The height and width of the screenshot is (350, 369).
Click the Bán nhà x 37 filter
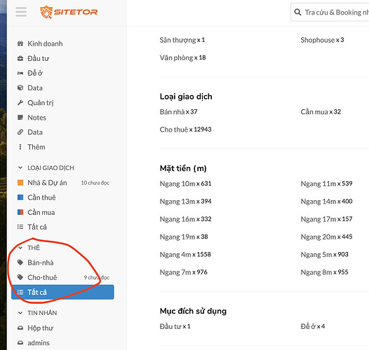[178, 112]
